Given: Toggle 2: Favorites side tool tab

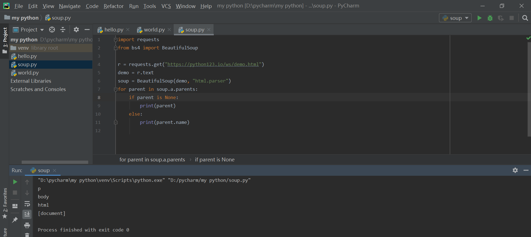Looking at the screenshot, I should (x=5, y=203).
